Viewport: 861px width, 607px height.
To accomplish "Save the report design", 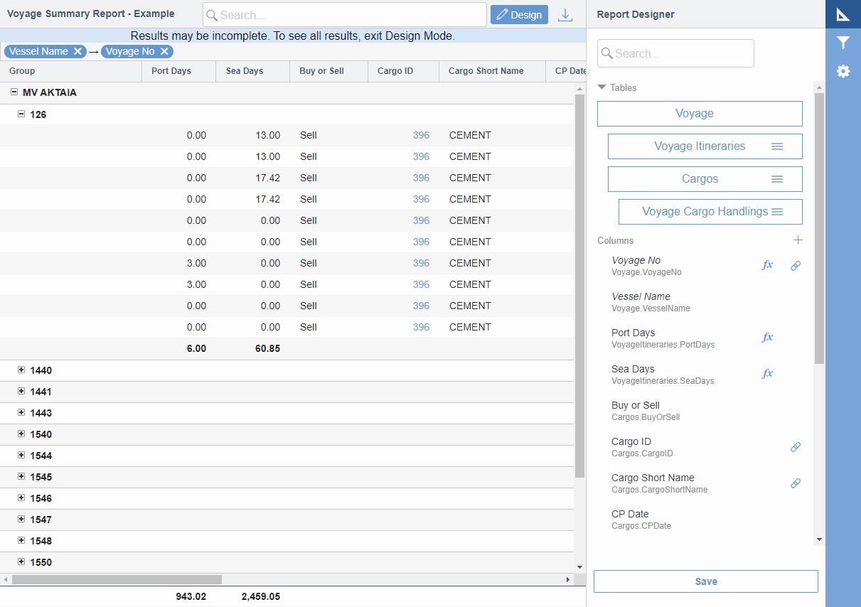I will pos(705,581).
